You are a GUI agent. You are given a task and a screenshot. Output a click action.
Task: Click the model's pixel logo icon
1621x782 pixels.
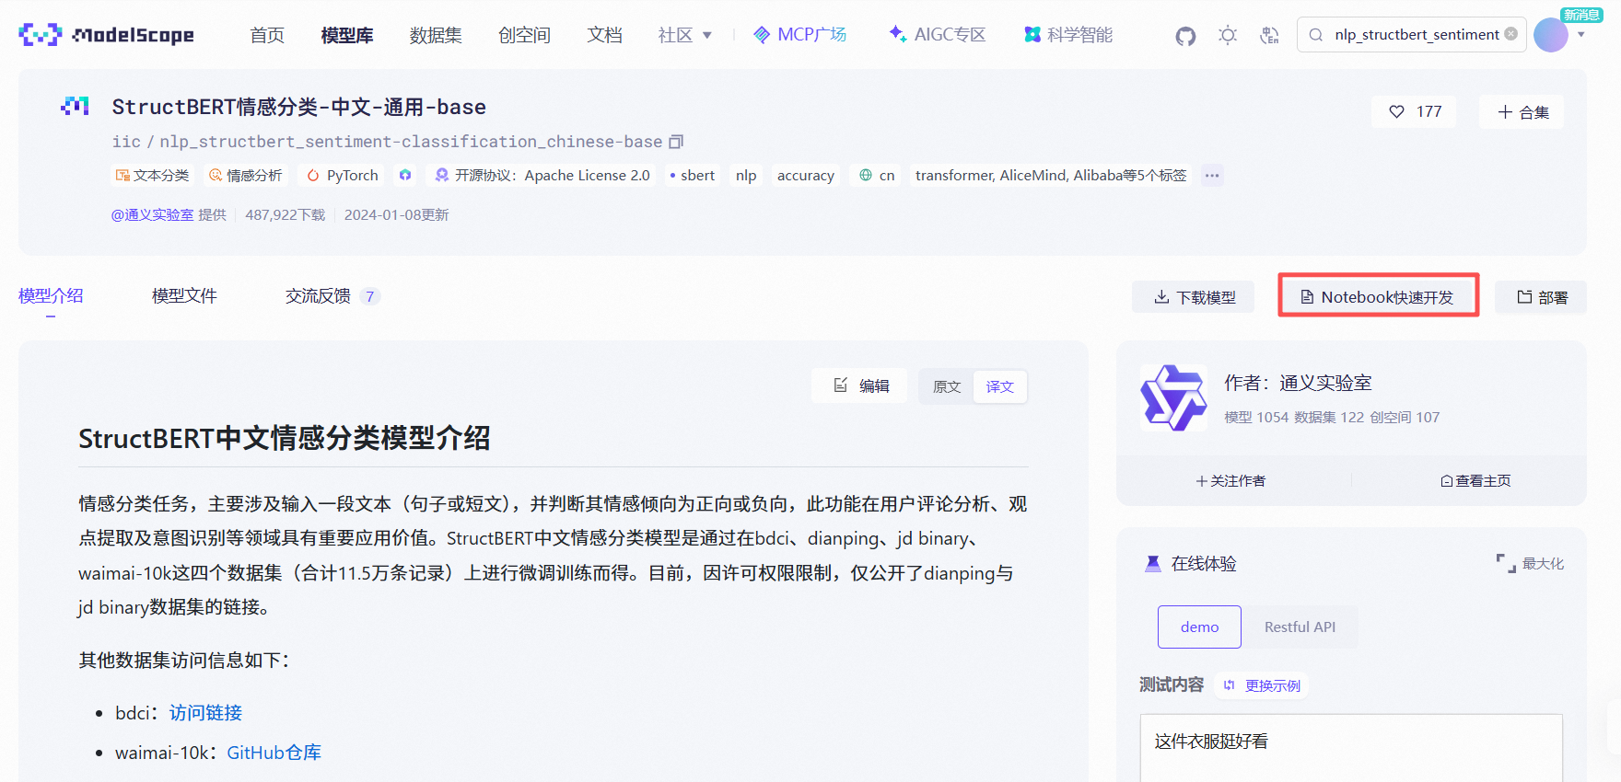75,107
